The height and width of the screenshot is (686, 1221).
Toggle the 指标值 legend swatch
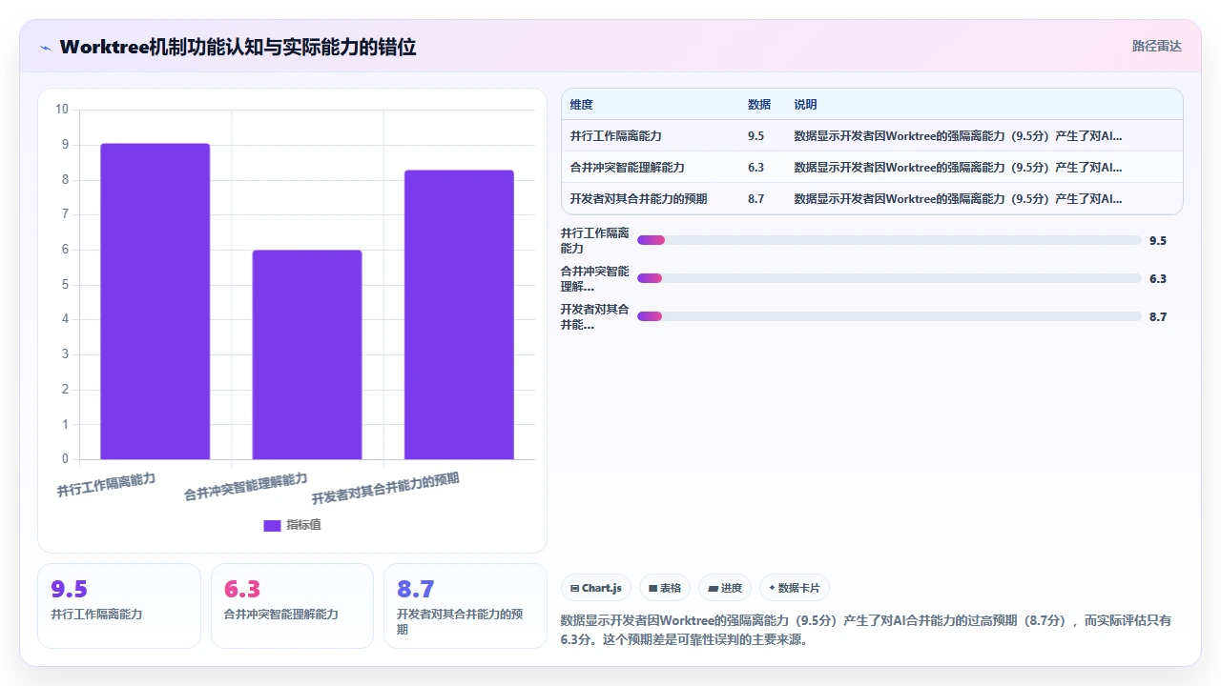tap(272, 525)
